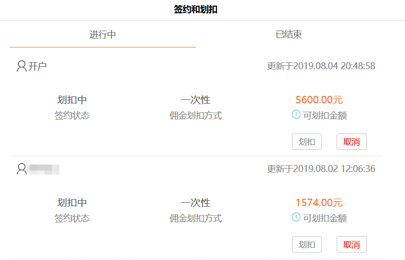Open the 已结束 tab

(289, 35)
